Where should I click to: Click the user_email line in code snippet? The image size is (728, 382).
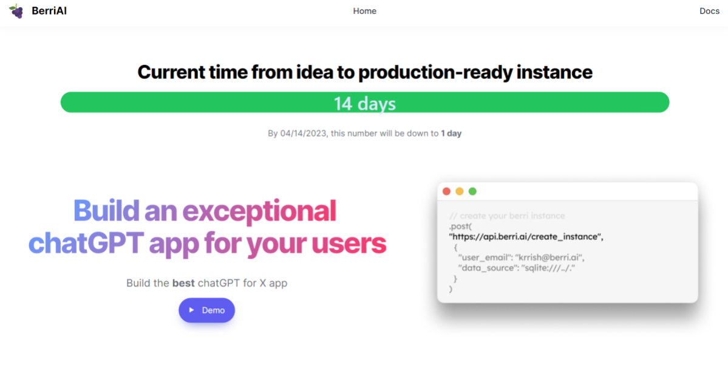pos(521,258)
